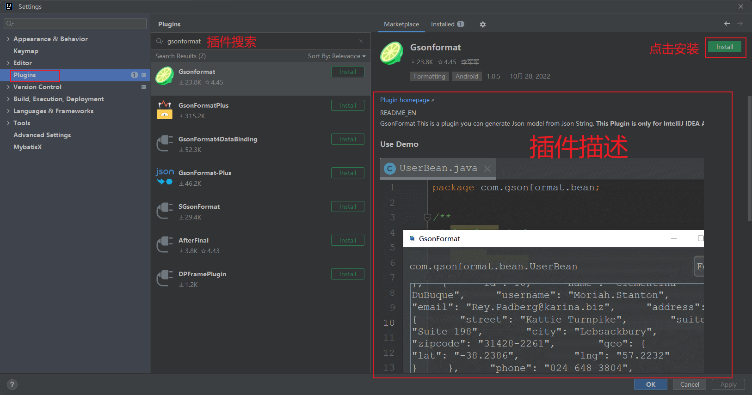Click the large Gsonformat lime logo in details
Image resolution: width=752 pixels, height=395 pixels.
pos(392,53)
